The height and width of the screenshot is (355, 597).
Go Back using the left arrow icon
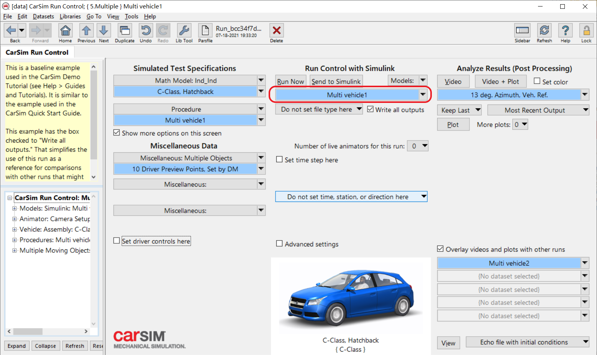click(11, 30)
